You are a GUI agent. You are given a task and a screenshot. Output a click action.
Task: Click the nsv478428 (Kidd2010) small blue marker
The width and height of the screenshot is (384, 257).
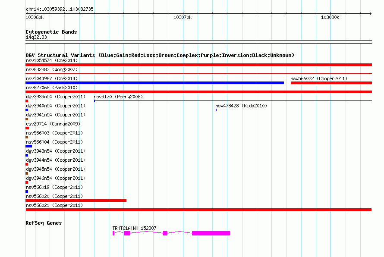click(216, 110)
